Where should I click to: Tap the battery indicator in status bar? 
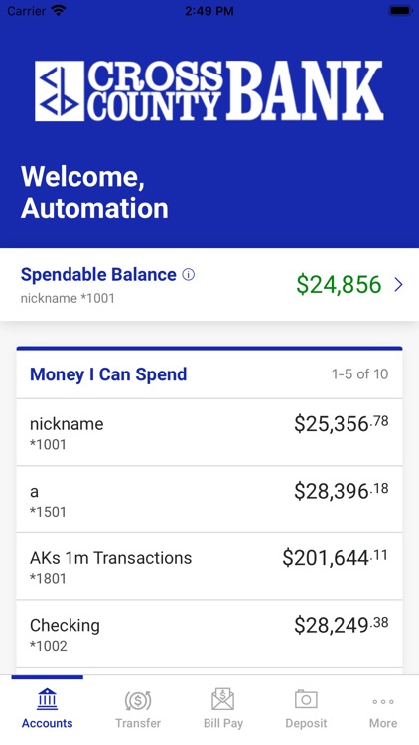click(x=400, y=11)
